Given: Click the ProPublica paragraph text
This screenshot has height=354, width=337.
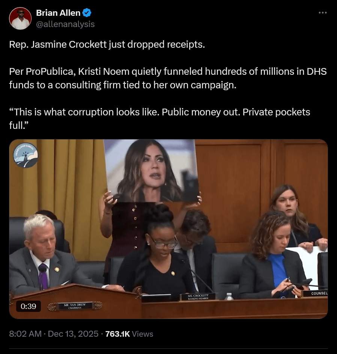Looking at the screenshot, I should 168,78.
